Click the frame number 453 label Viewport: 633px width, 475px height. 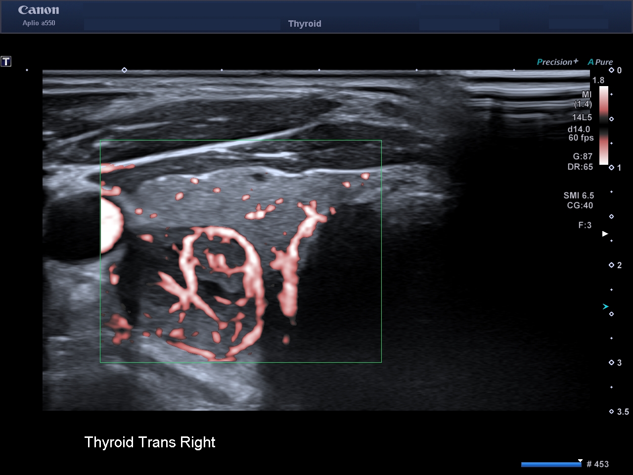coord(597,464)
